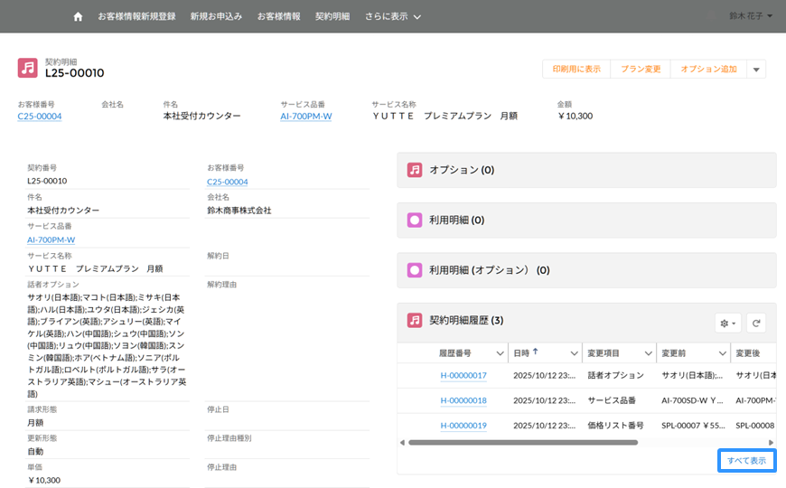
Task: Open the 変更項目 column dropdown menu
Action: [648, 352]
